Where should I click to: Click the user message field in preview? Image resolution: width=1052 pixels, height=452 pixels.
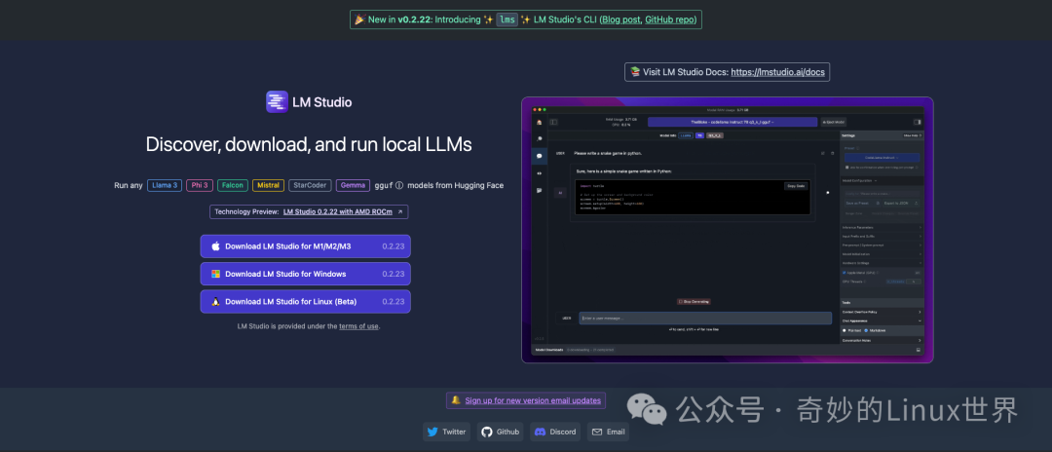(x=705, y=318)
